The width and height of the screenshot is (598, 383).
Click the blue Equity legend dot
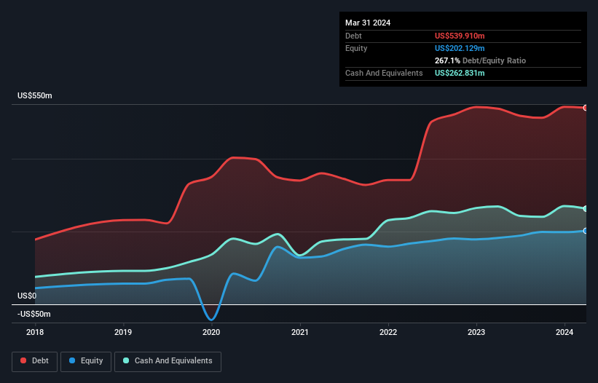(72, 360)
